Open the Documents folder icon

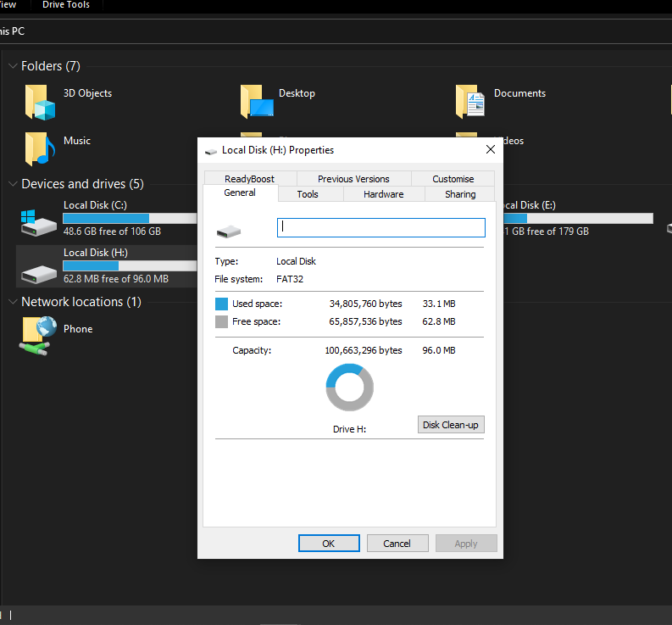[470, 101]
